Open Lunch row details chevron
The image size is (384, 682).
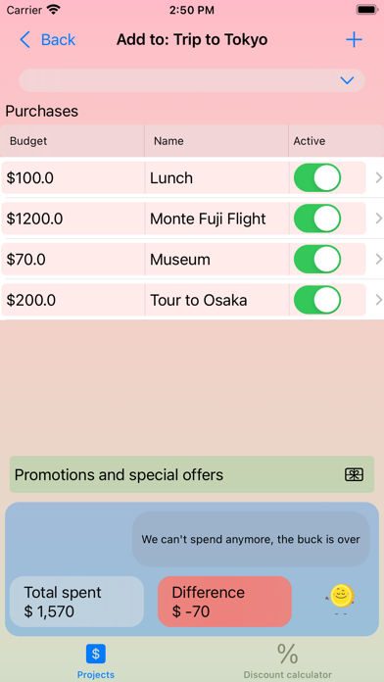pos(379,178)
